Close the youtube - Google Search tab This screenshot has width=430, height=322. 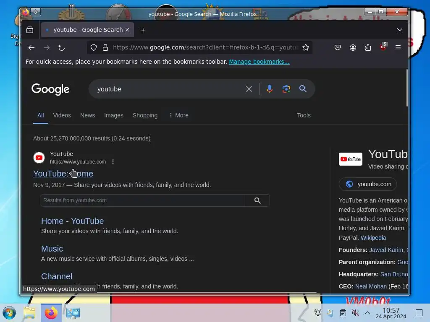pyautogui.click(x=127, y=30)
